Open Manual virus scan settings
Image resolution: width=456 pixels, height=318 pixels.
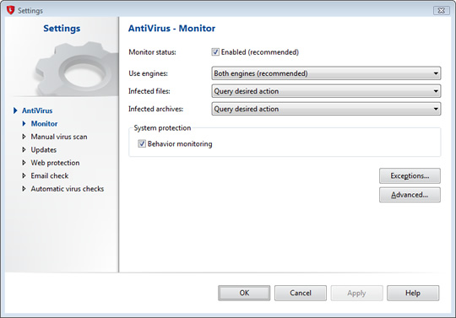click(x=59, y=137)
